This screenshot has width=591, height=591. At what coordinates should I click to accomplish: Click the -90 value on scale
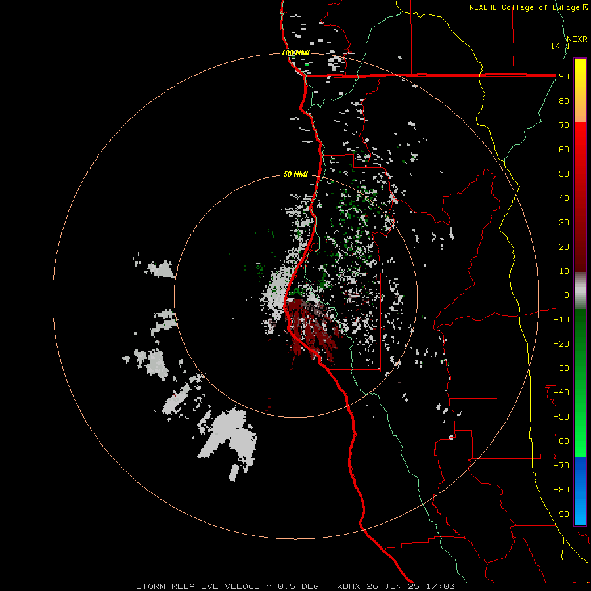point(561,514)
